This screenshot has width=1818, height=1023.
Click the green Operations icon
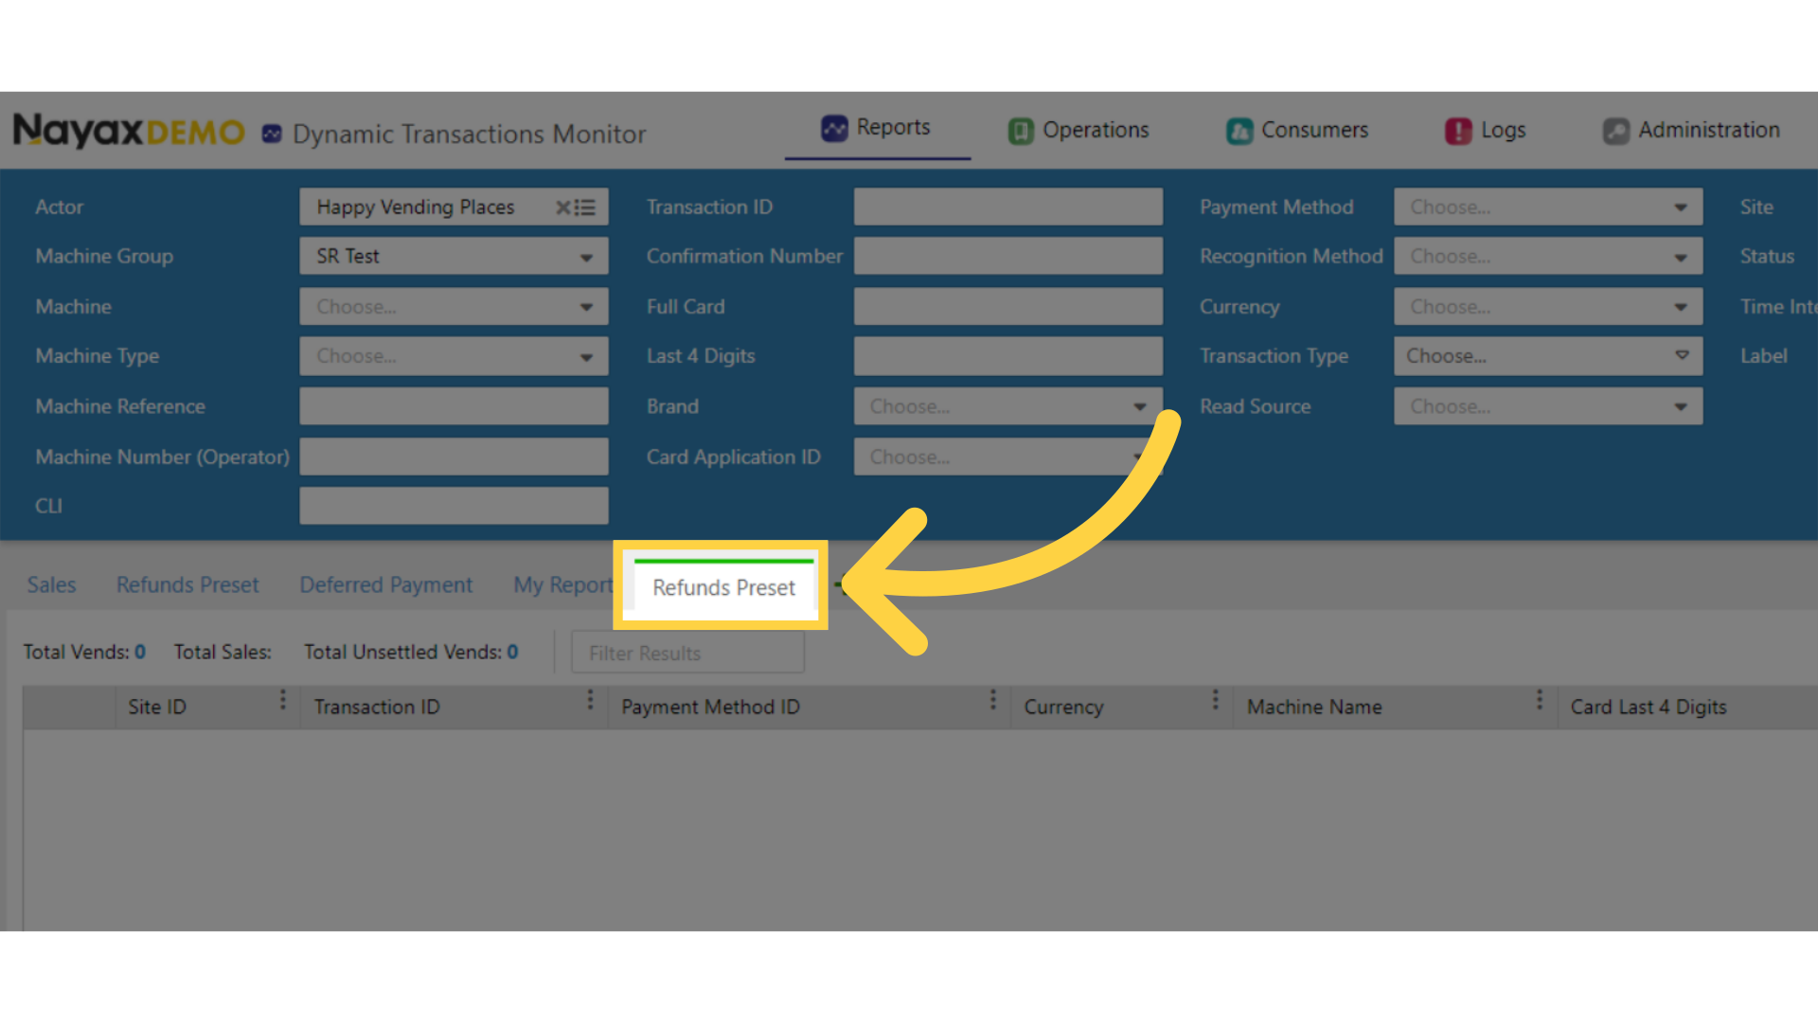click(x=1021, y=131)
